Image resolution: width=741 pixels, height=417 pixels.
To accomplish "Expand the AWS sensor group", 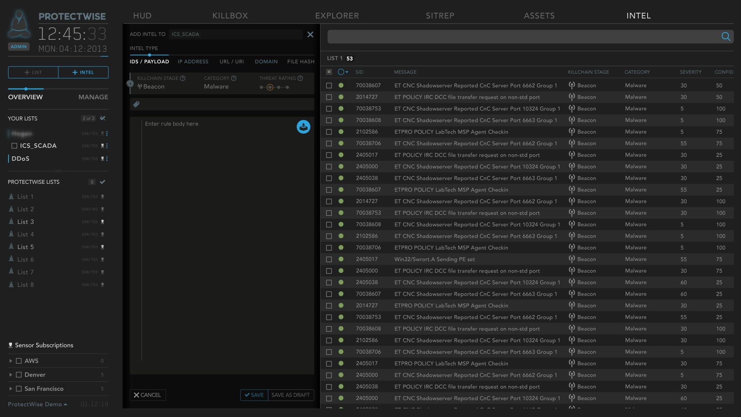I will [10, 361].
